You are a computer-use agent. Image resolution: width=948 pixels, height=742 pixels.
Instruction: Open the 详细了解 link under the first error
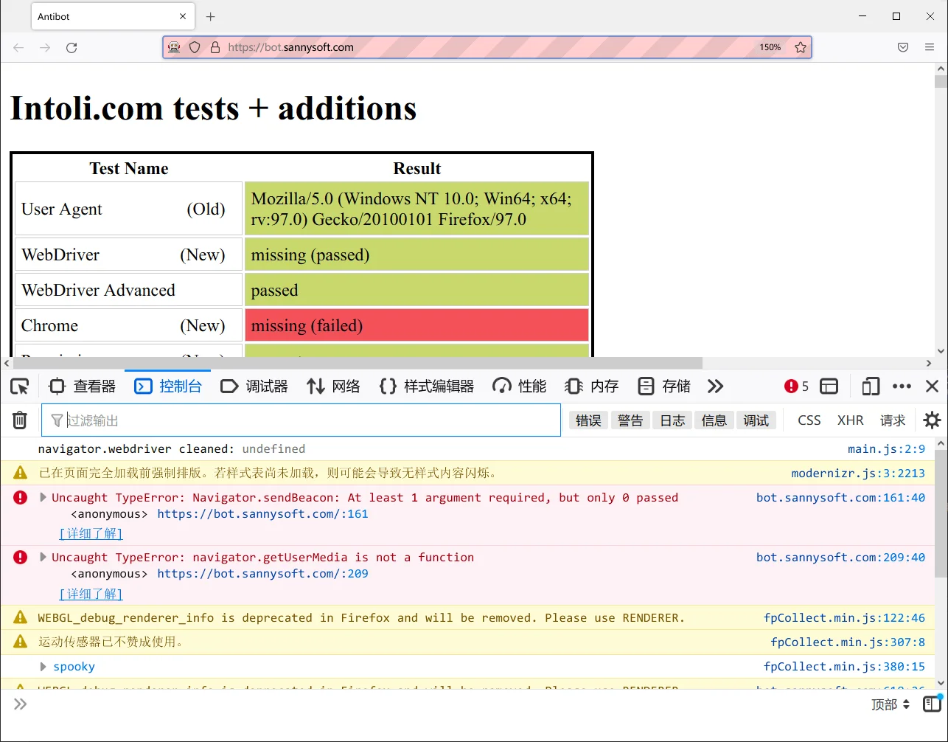[x=90, y=533]
